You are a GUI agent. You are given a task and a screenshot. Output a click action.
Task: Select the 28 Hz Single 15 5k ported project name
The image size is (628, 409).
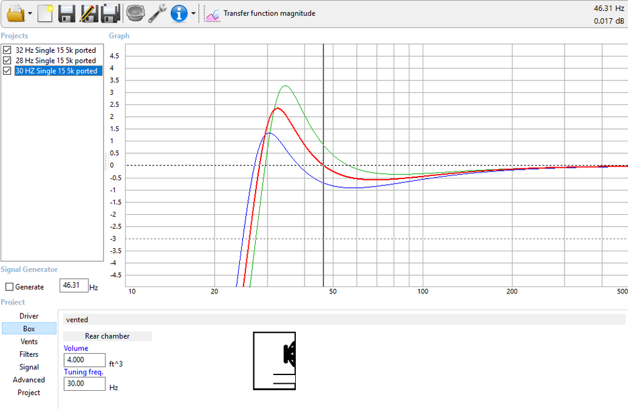click(x=56, y=60)
